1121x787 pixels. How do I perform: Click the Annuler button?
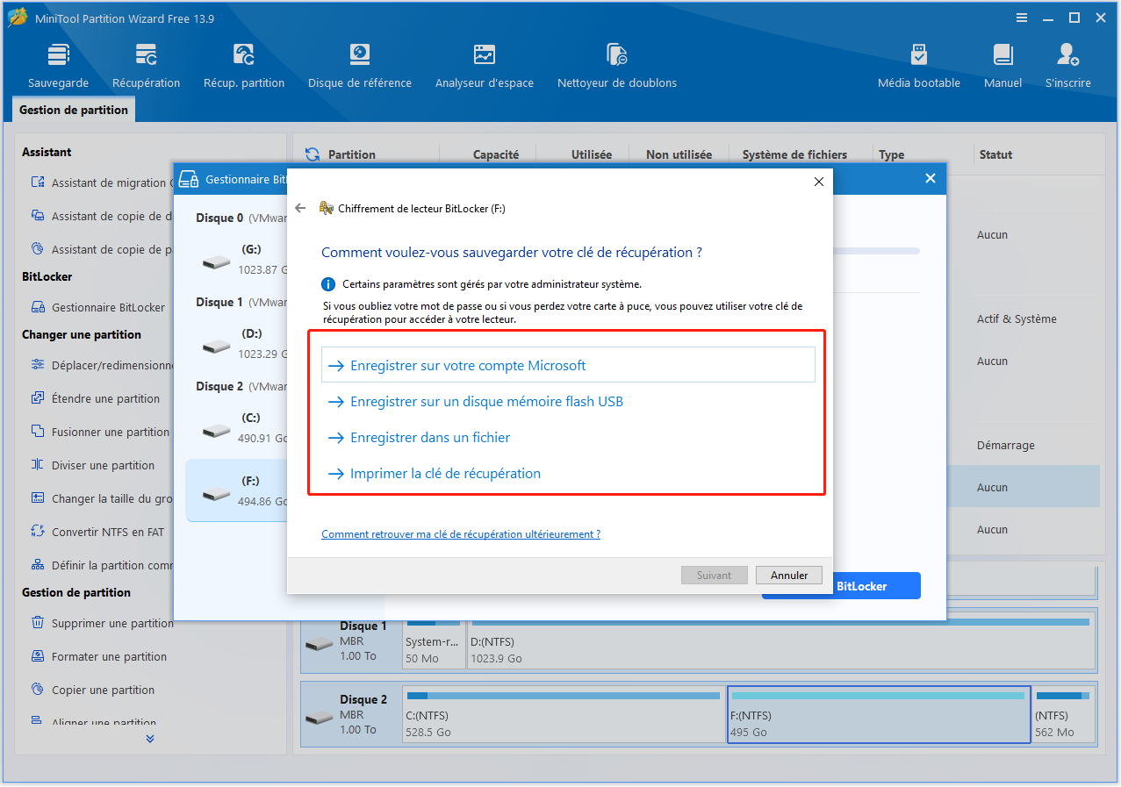(x=789, y=576)
